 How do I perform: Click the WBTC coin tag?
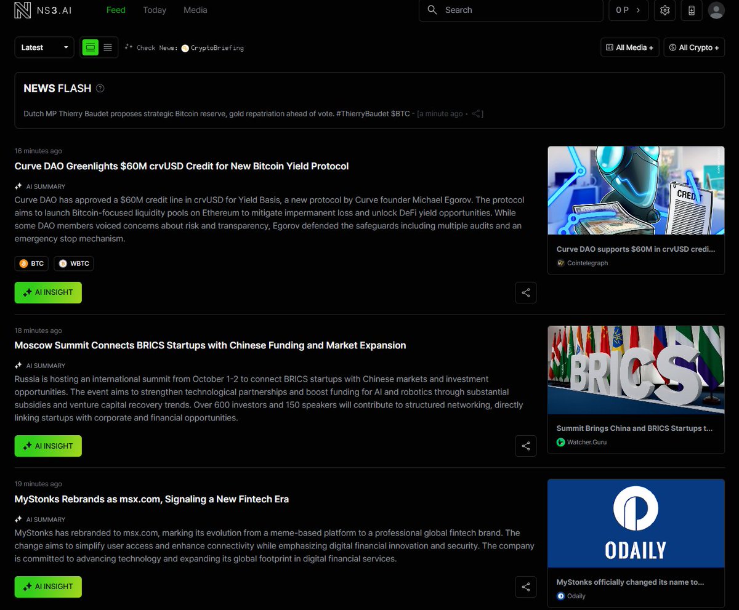(74, 263)
